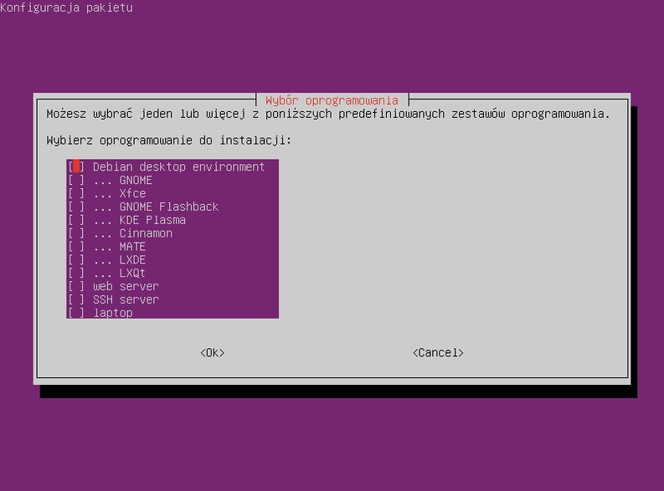
Task: Tick the LXQt checkbox
Action: [76, 273]
